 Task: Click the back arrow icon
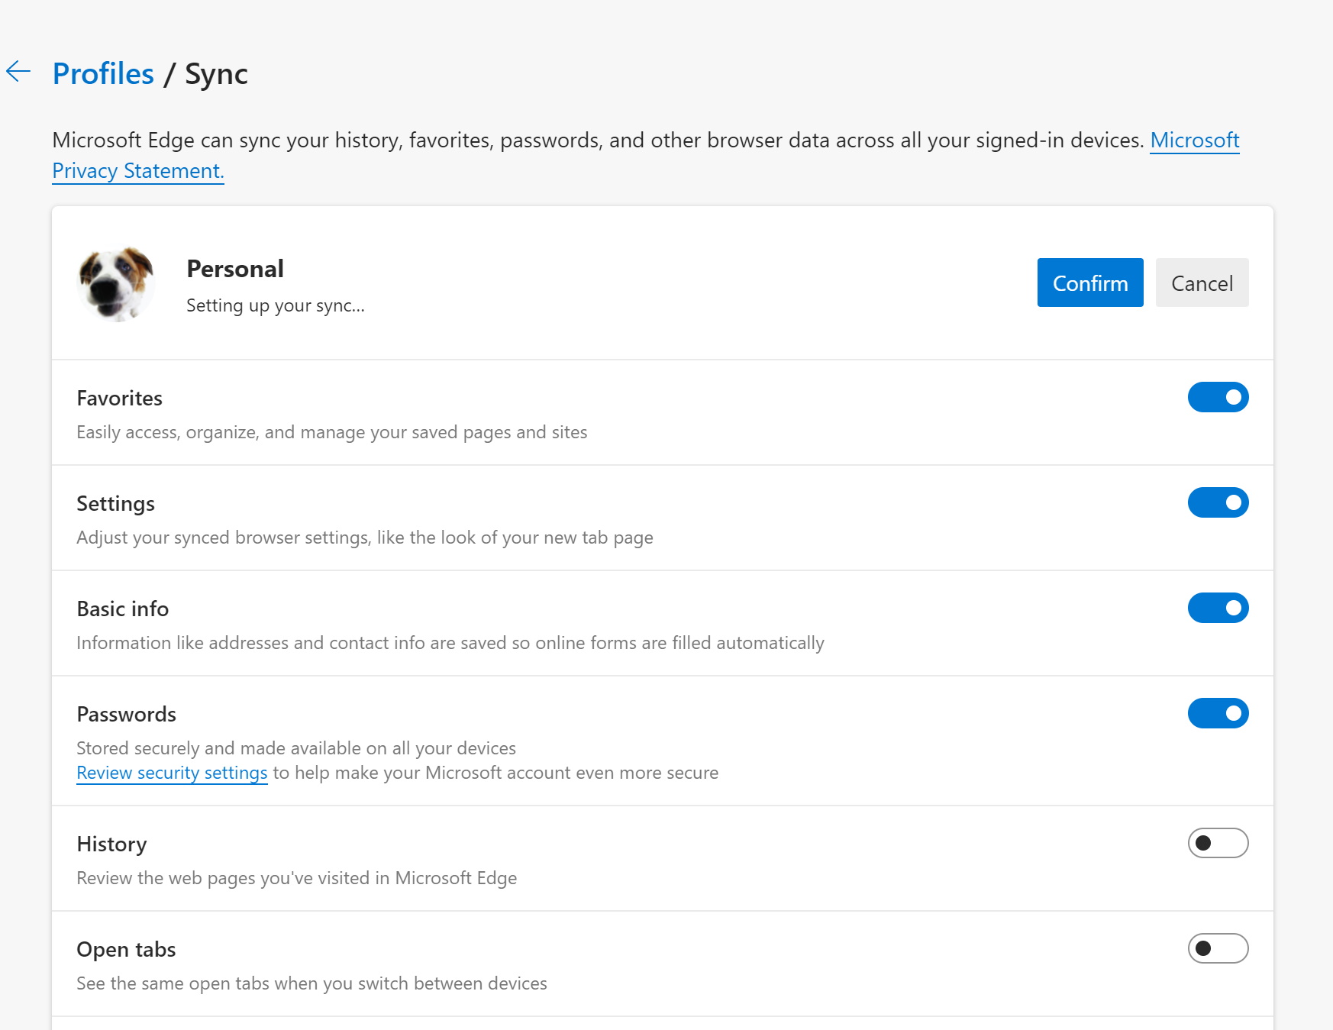[18, 72]
